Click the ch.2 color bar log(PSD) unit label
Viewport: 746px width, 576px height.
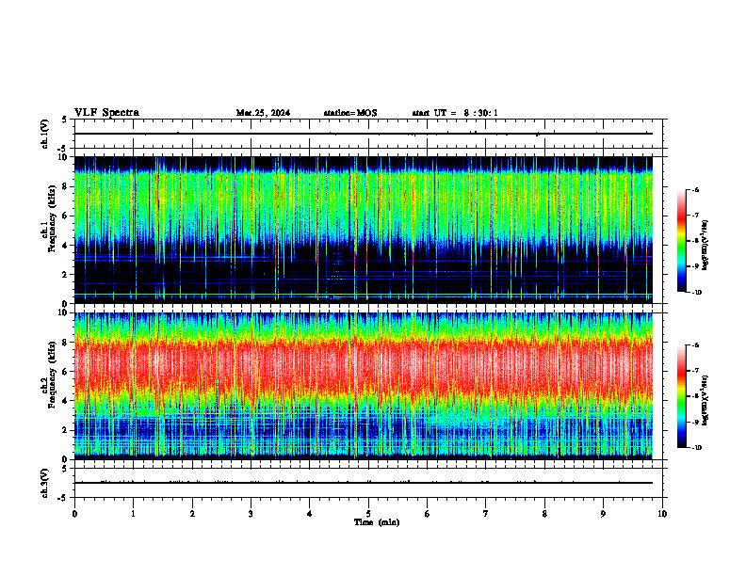[x=705, y=400]
